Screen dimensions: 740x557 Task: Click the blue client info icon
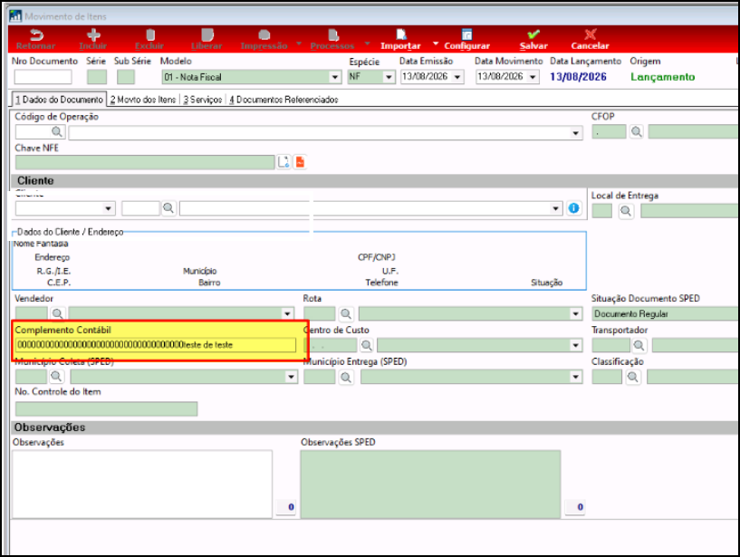pos(573,208)
